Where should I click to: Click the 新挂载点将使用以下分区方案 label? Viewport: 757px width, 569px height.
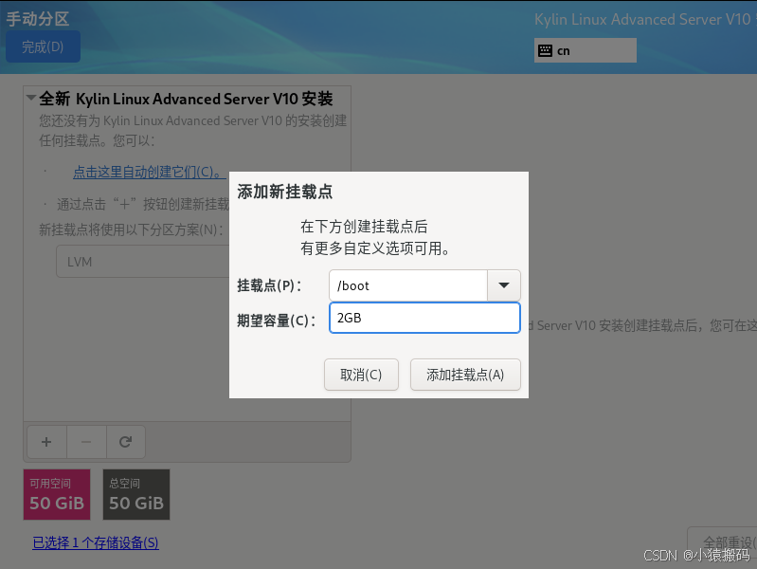coord(131,229)
